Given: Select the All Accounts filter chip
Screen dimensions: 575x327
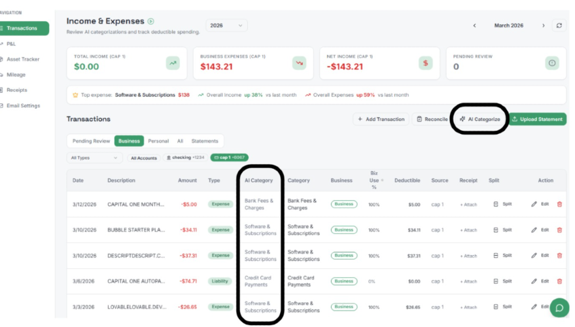Looking at the screenshot, I should 144,158.
